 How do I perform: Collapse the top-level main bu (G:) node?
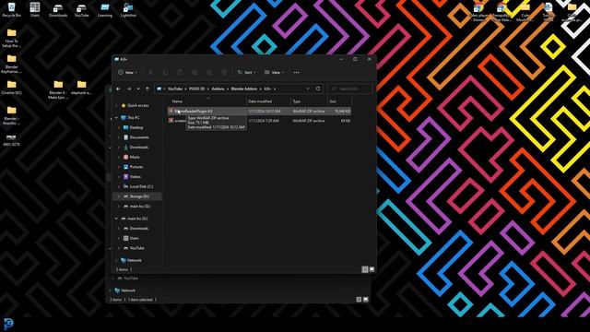116,219
